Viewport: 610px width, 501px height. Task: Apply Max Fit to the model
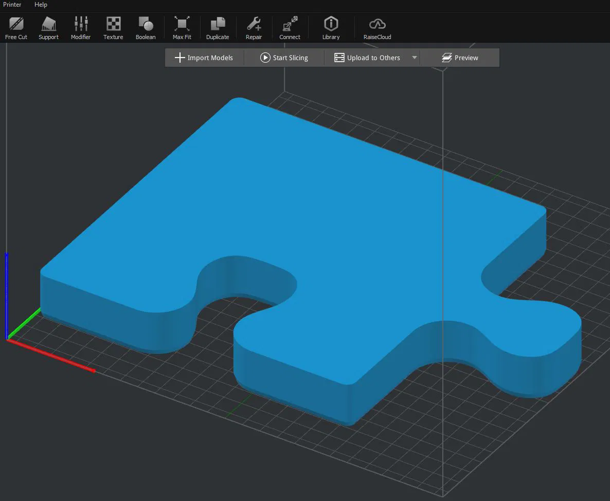click(182, 28)
